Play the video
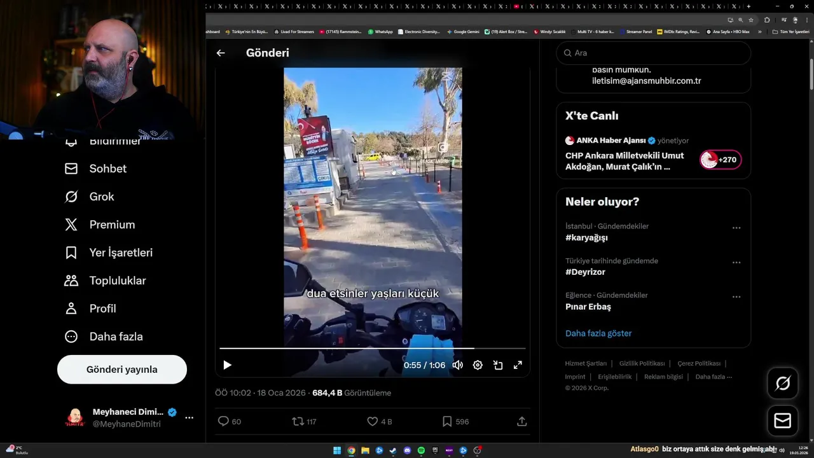 (227, 365)
